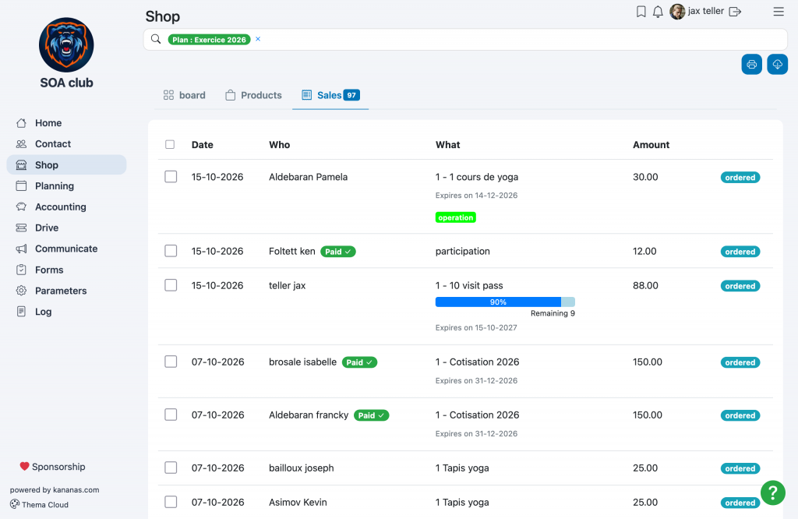Select the Sales tab

point(330,95)
